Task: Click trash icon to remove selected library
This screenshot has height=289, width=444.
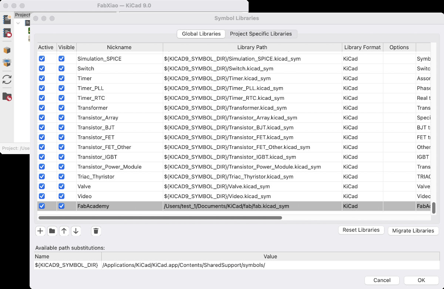Action: (96, 231)
